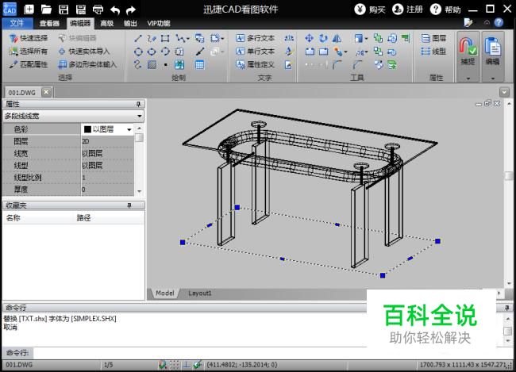Select the Model tab

click(x=165, y=293)
